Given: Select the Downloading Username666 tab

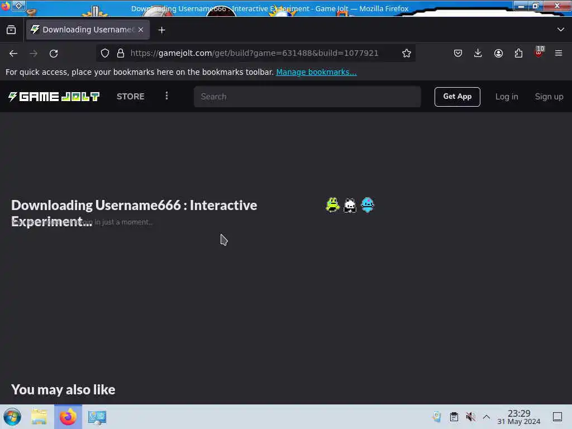Looking at the screenshot, I should click(88, 30).
